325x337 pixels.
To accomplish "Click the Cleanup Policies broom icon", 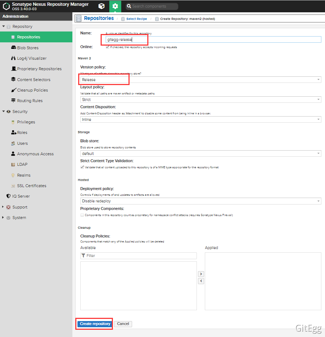I will 13,90.
